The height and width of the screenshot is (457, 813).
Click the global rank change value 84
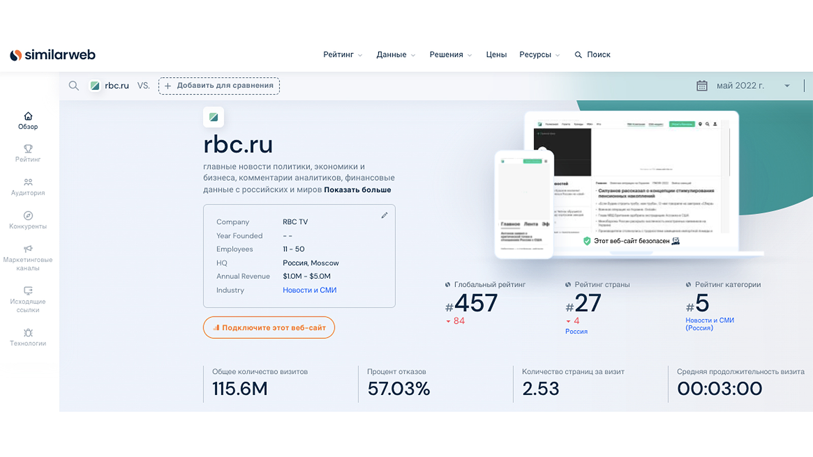[x=459, y=321]
